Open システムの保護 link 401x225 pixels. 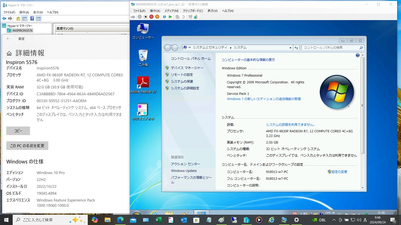[x=182, y=81]
